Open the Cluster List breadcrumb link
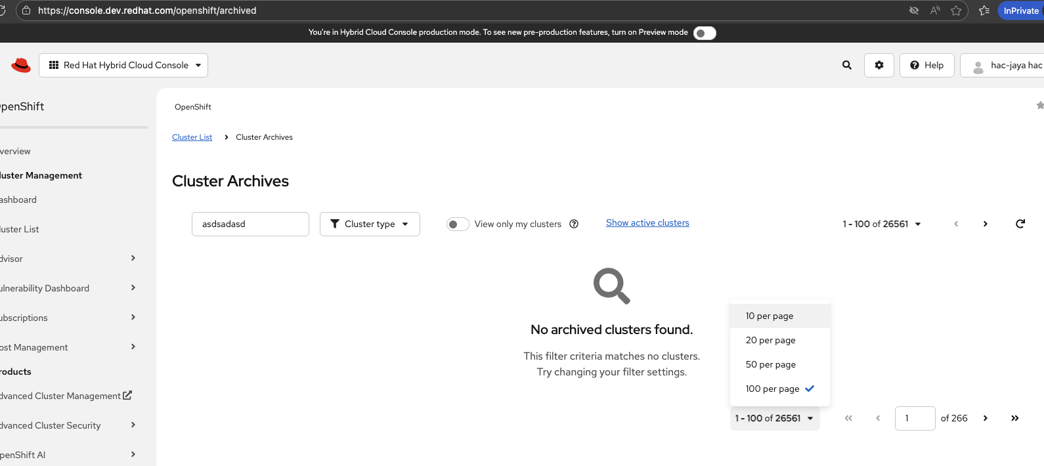This screenshot has height=466, width=1044. [x=192, y=137]
